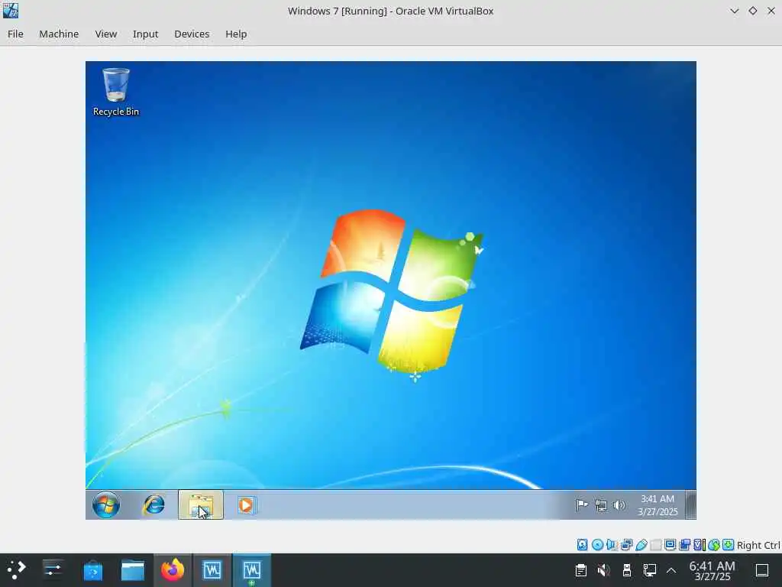Switch to Firefox in the host taskbar
782x587 pixels.
[173, 570]
